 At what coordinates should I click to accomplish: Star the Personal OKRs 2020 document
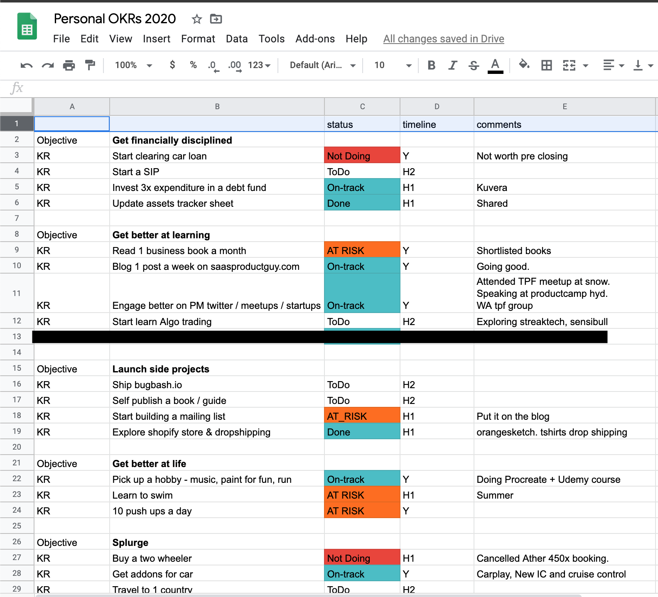coord(197,19)
